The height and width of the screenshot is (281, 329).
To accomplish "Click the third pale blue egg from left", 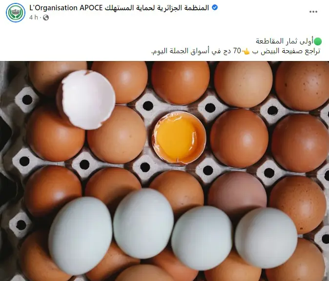I will point(202,238).
